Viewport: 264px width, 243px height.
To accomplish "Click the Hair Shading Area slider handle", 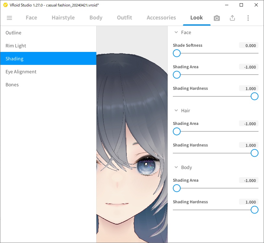I will [176, 131].
